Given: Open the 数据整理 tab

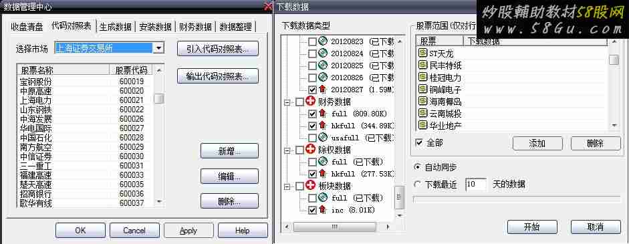Looking at the screenshot, I should tap(236, 27).
